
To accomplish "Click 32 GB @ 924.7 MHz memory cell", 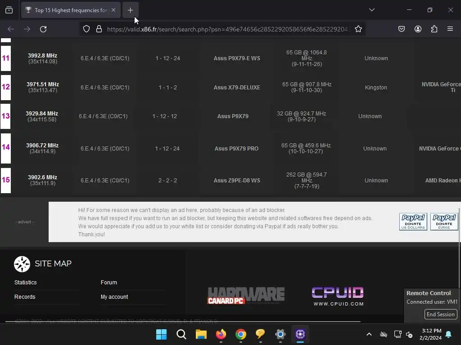I will (x=301, y=116).
